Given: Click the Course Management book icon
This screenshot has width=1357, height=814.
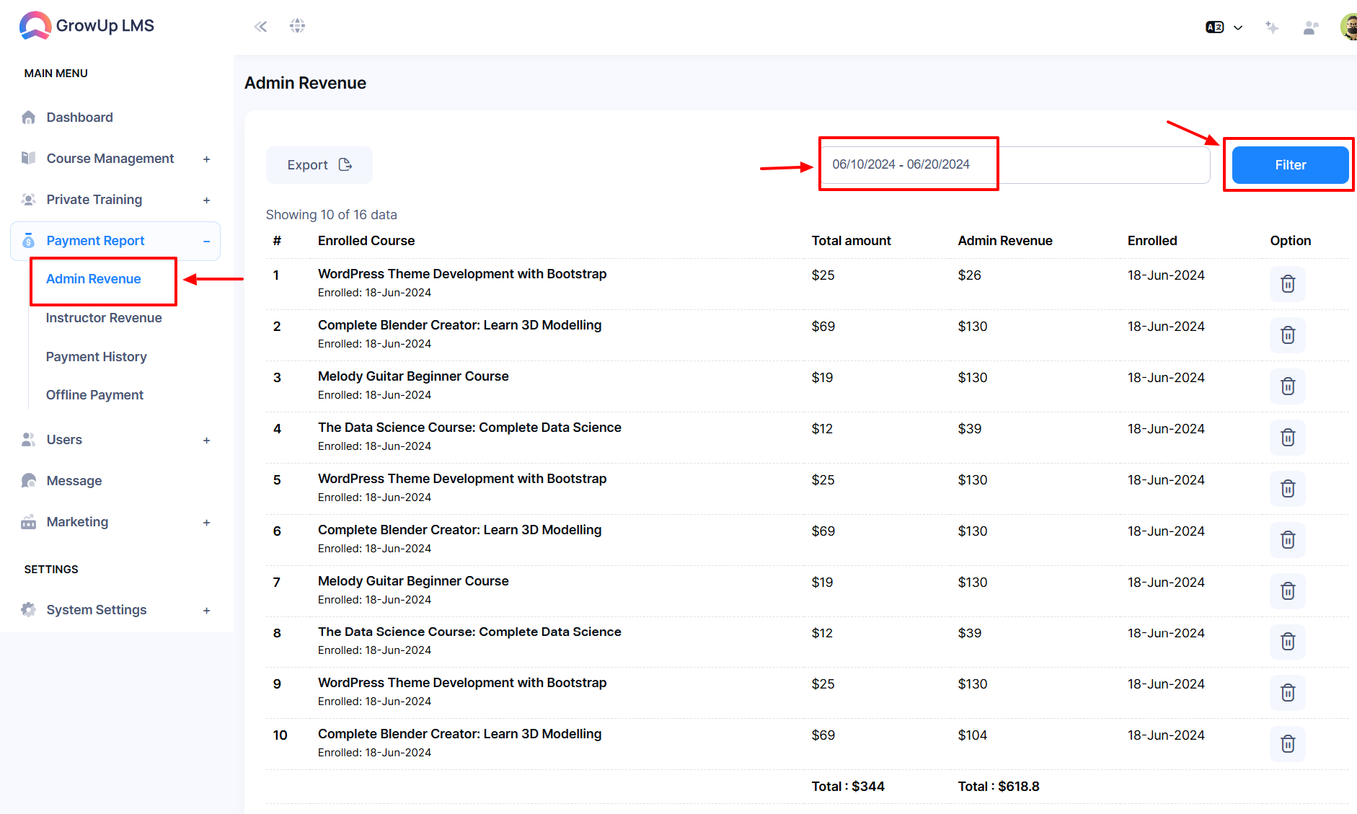Looking at the screenshot, I should coord(28,158).
